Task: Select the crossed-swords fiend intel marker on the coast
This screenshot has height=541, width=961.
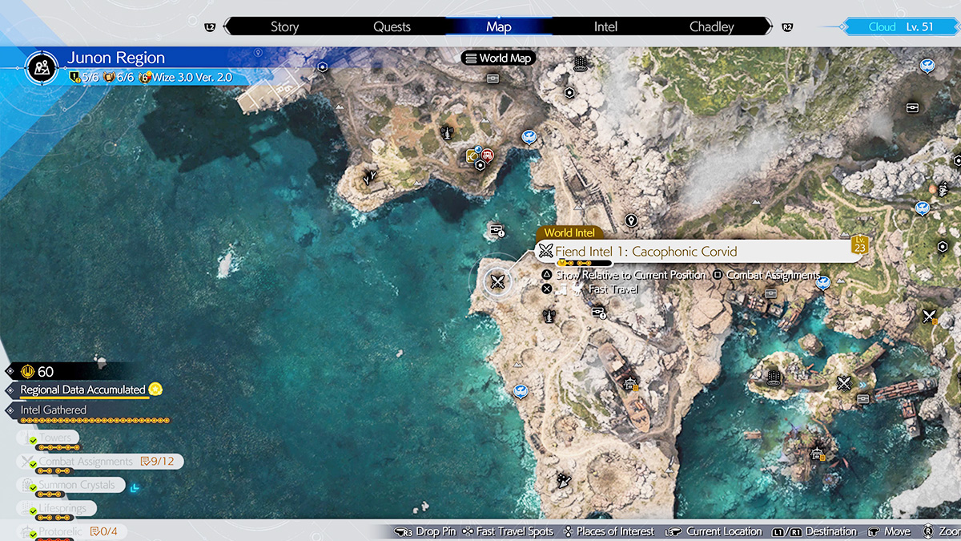Action: tap(498, 281)
